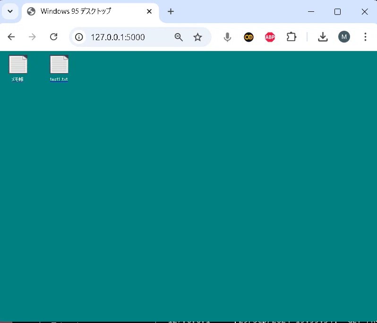377x323 pixels.
Task: Go forward in browser history
Action: click(x=32, y=37)
